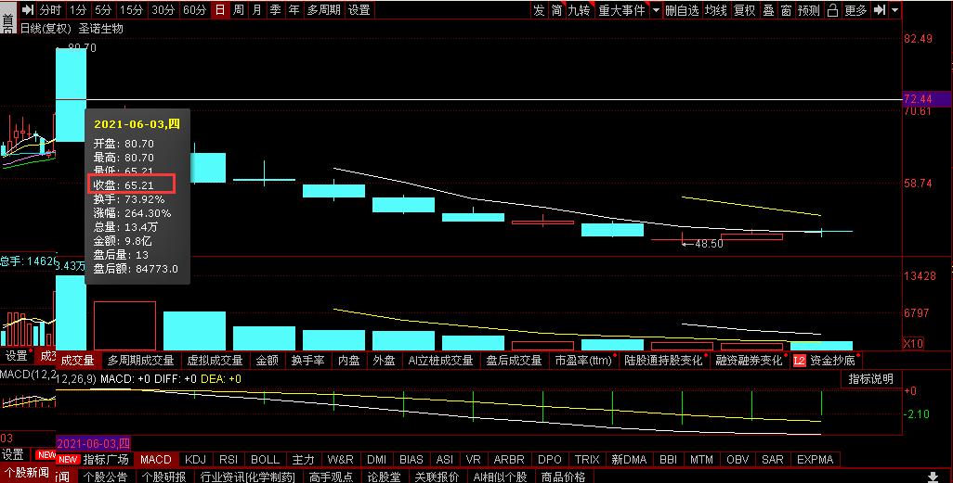Open the 重大事件 dropdown arrow
The width and height of the screenshot is (953, 483).
(x=656, y=9)
